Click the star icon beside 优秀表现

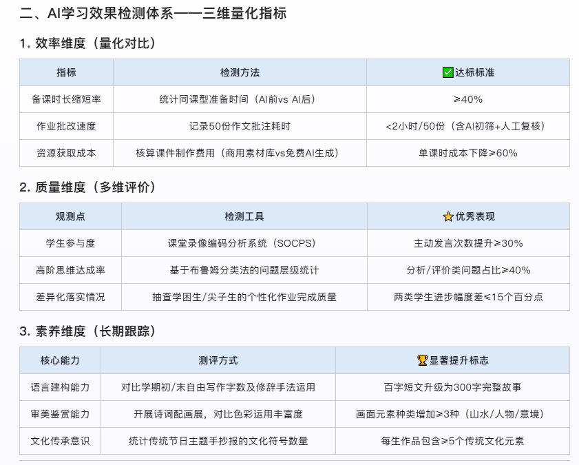pos(448,216)
